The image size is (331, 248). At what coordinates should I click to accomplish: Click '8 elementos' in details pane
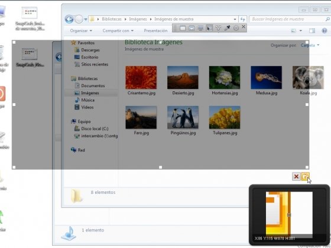(x=103, y=192)
